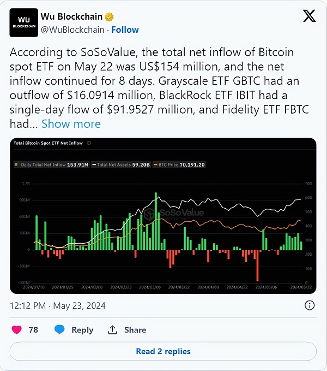This screenshot has height=371, width=327.
Task: Expand the Read 2 replies thread
Action: [163, 351]
